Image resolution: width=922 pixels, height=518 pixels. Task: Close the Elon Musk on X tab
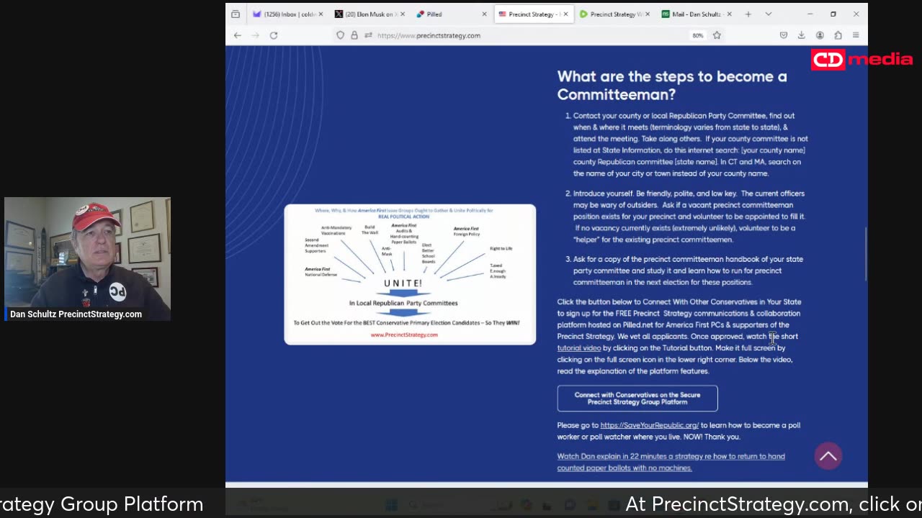pyautogui.click(x=402, y=14)
